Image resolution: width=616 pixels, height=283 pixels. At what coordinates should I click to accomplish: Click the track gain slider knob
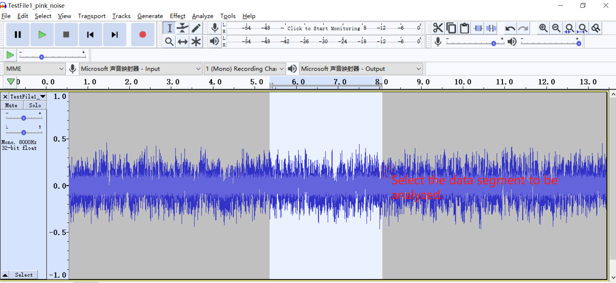coord(24,118)
